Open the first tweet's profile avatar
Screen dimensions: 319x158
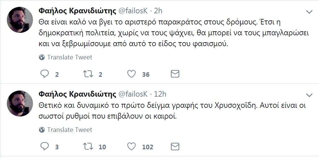tap(20, 20)
